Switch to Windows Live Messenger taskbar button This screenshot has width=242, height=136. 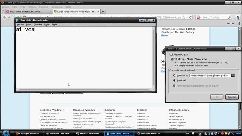pos(58,133)
